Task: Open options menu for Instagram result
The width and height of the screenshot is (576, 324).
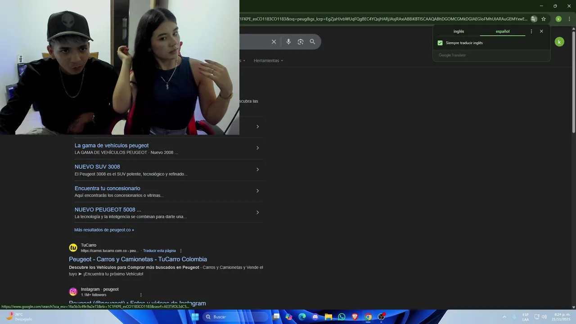Action: click(141, 295)
